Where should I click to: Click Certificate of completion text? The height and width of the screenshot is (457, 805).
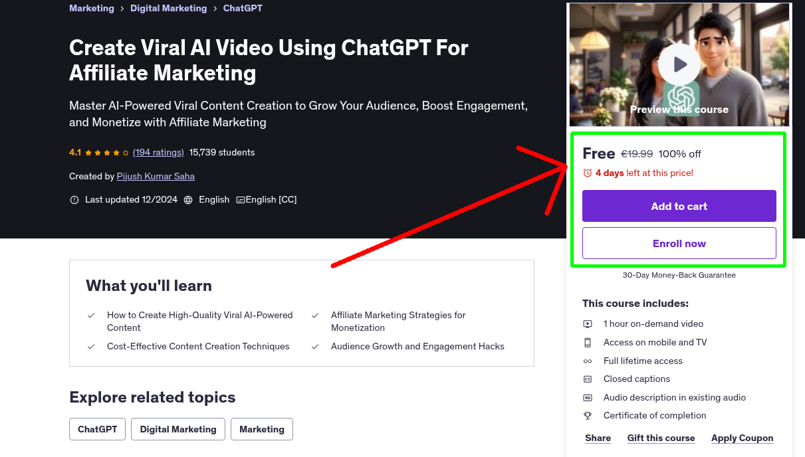(655, 416)
